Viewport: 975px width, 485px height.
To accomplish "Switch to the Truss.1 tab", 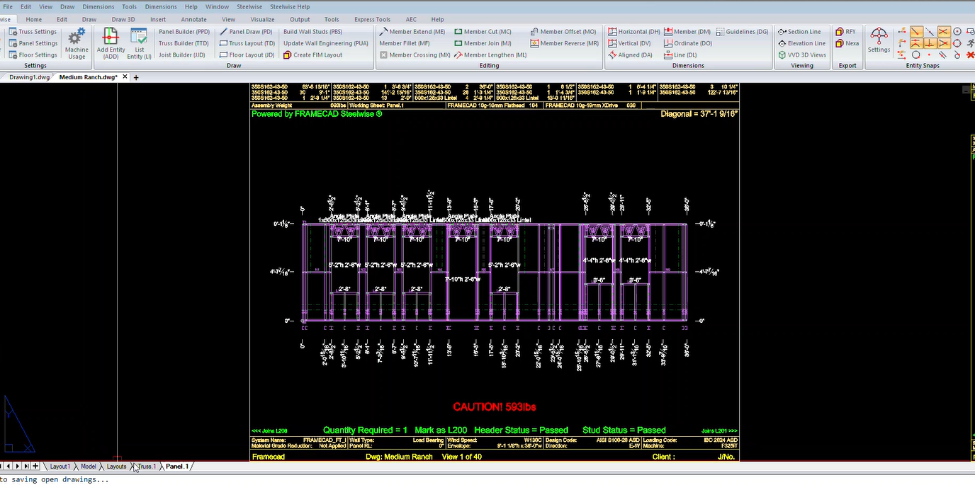I will [145, 466].
